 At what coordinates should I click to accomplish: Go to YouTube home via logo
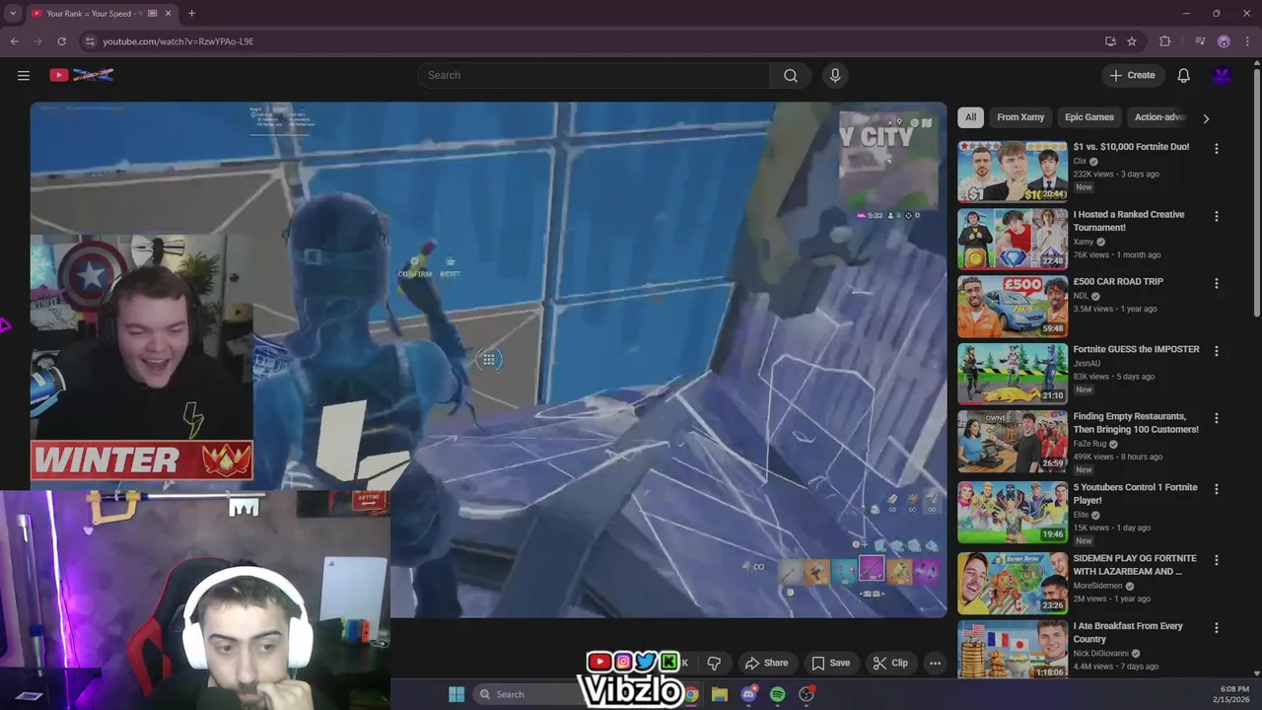coord(82,75)
